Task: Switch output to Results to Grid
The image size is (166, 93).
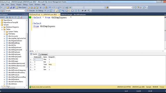Action: (70, 11)
